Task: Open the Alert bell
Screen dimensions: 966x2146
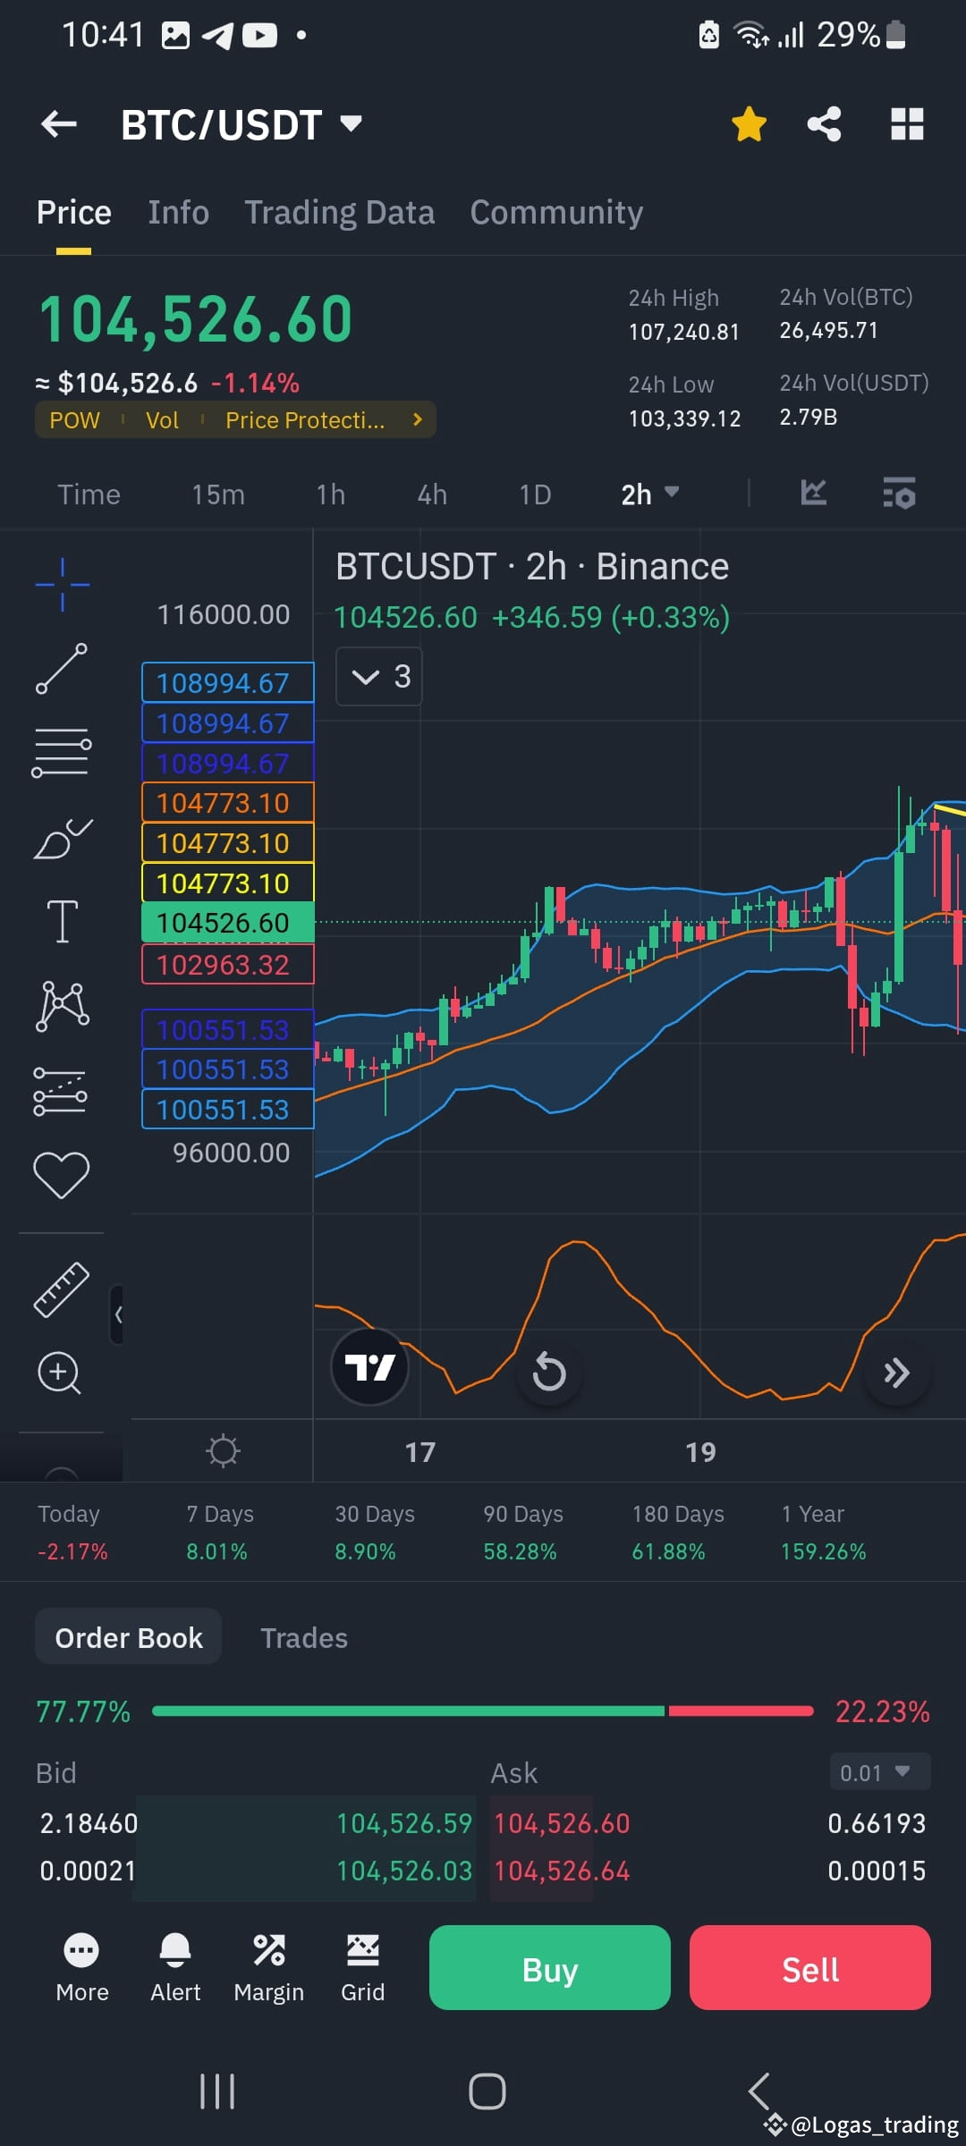Action: [x=175, y=1968]
